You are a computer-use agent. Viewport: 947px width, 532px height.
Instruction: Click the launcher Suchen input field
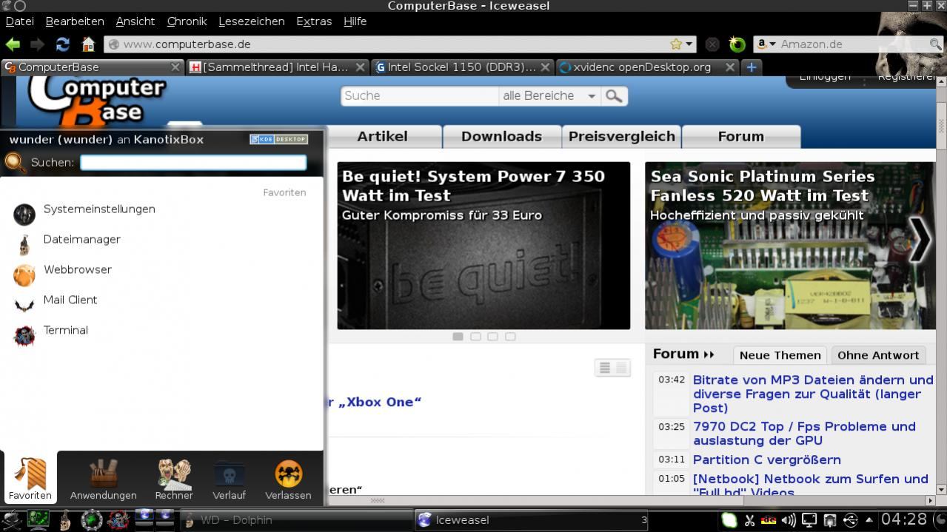pyautogui.click(x=193, y=162)
